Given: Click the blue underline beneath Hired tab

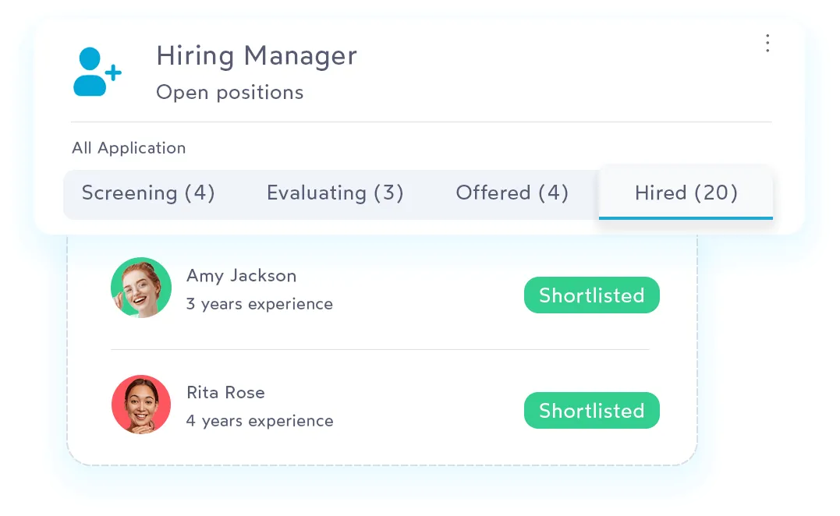Looking at the screenshot, I should pos(686,218).
